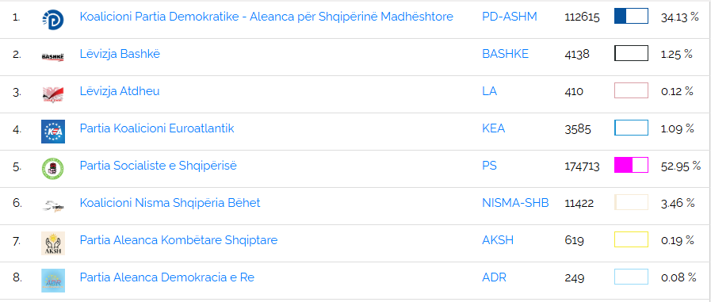Click the magenta PS vote percentage bar

click(631, 165)
